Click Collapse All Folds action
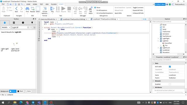 pyautogui.click(x=138, y=13)
